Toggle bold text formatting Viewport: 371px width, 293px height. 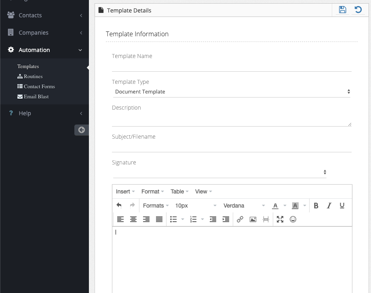click(316, 206)
